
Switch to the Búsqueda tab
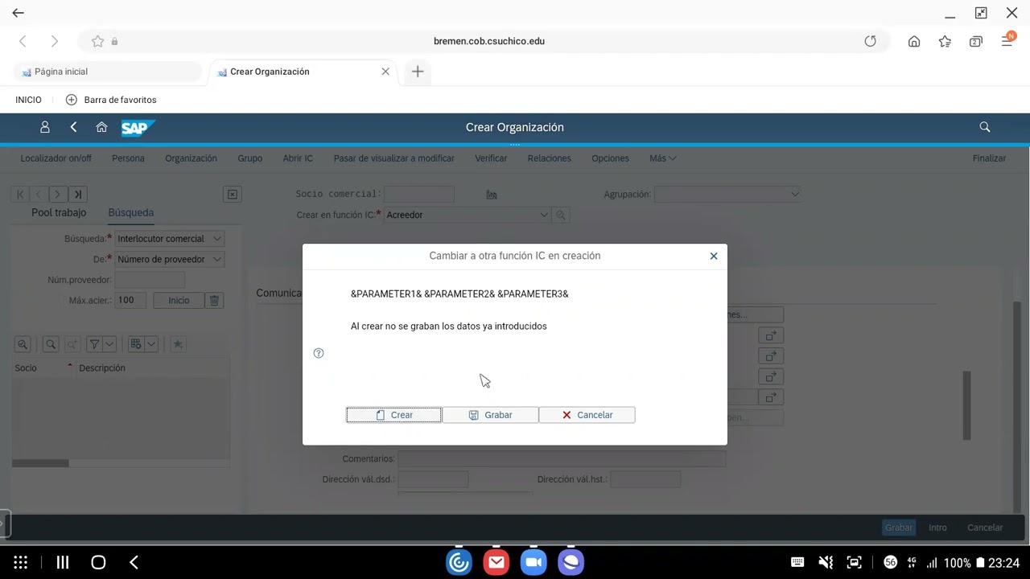130,212
